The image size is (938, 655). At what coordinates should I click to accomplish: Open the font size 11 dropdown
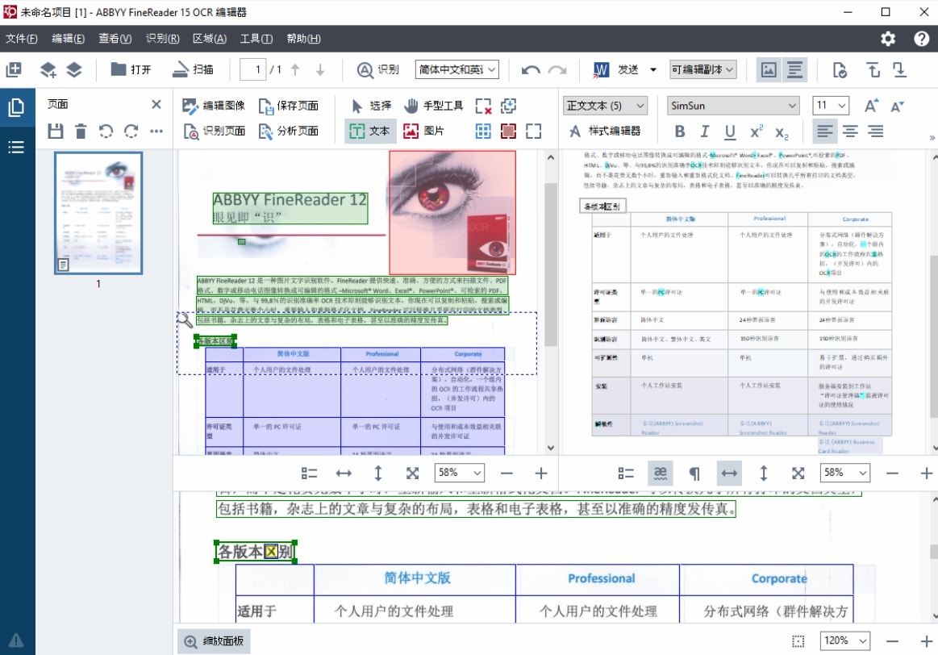tap(830, 106)
